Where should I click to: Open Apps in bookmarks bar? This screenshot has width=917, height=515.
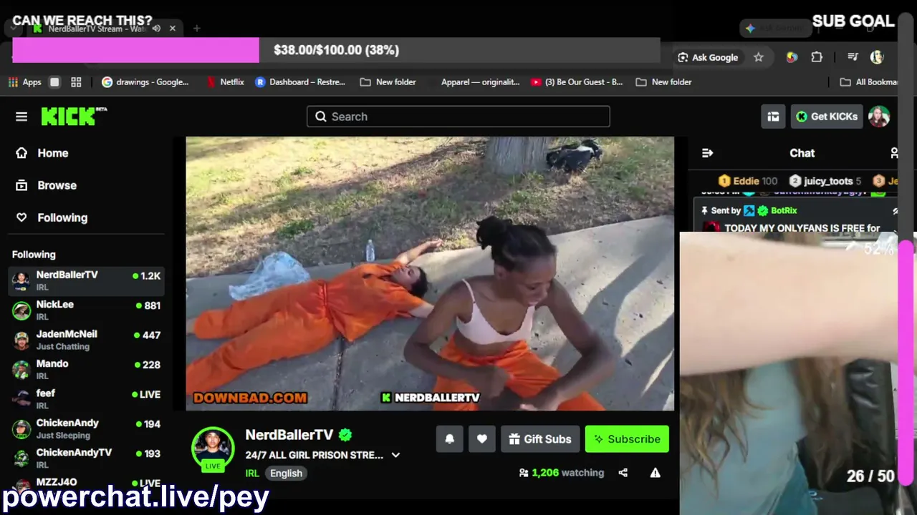coord(24,82)
